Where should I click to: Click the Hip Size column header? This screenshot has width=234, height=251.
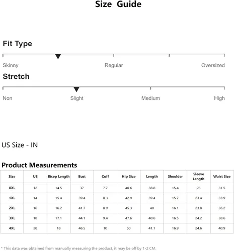(x=129, y=176)
